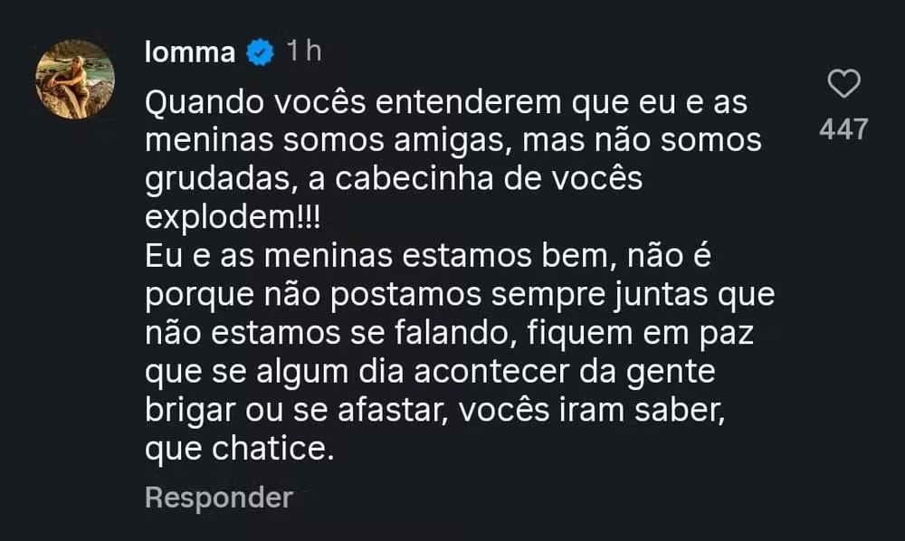Viewport: 905px width, 541px height.
Task: View the 447 likes count
Action: [843, 129]
